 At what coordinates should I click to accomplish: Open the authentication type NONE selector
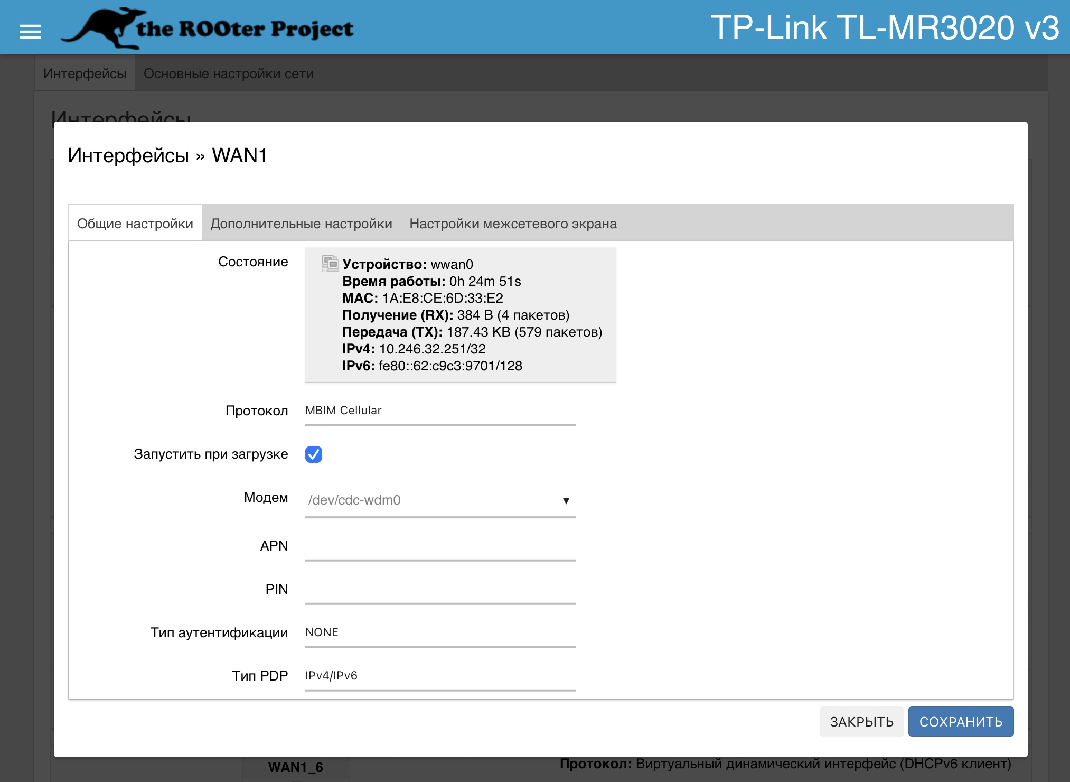[439, 633]
